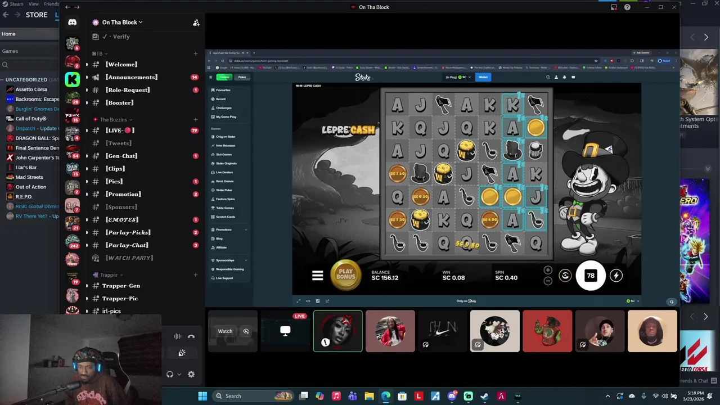Open slot game hamburger menu
Screen dimensions: 720x405
coord(318,276)
